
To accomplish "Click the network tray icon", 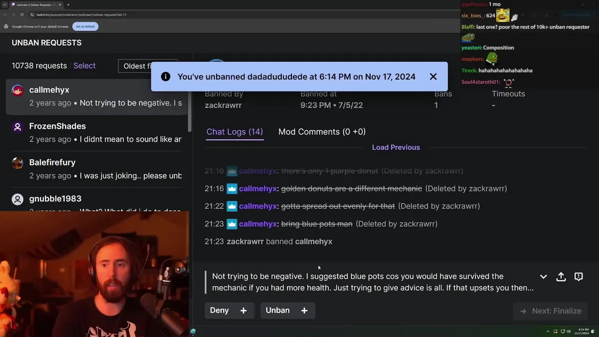I will [562, 331].
